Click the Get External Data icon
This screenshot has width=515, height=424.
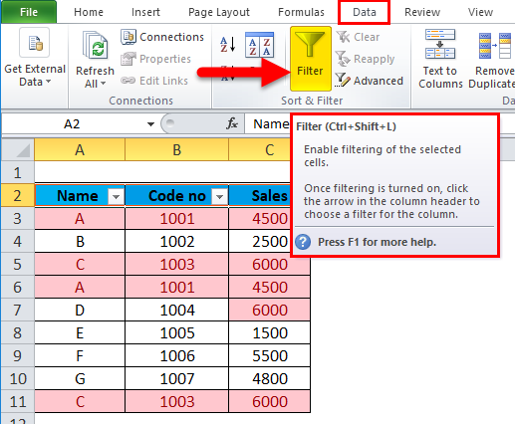[35, 43]
